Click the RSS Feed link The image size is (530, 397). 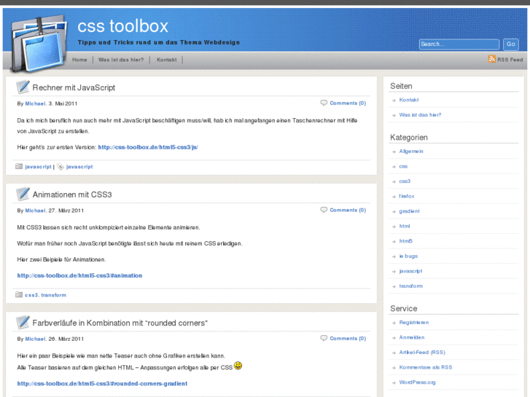[510, 60]
